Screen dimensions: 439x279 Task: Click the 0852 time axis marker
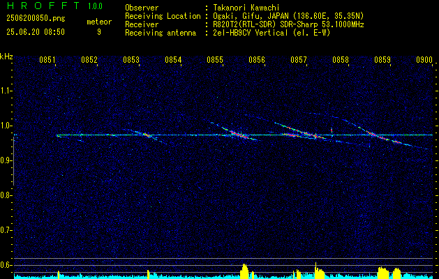pyautogui.click(x=89, y=60)
